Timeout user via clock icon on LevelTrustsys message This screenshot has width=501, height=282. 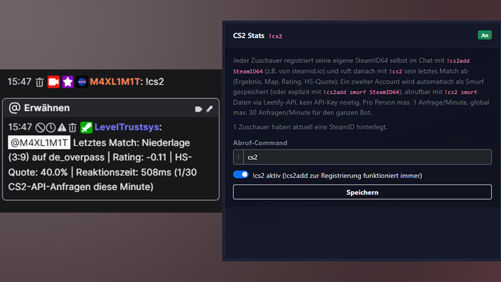click(x=51, y=128)
